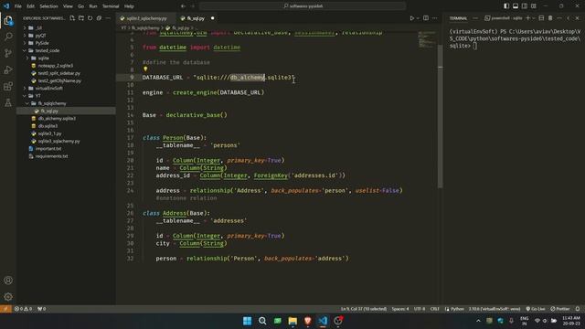Run the Python file with play icon

[412, 18]
